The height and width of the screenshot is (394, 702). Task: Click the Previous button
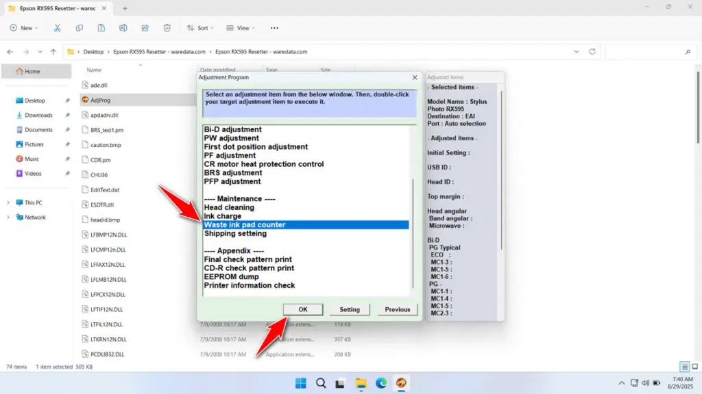[397, 310]
